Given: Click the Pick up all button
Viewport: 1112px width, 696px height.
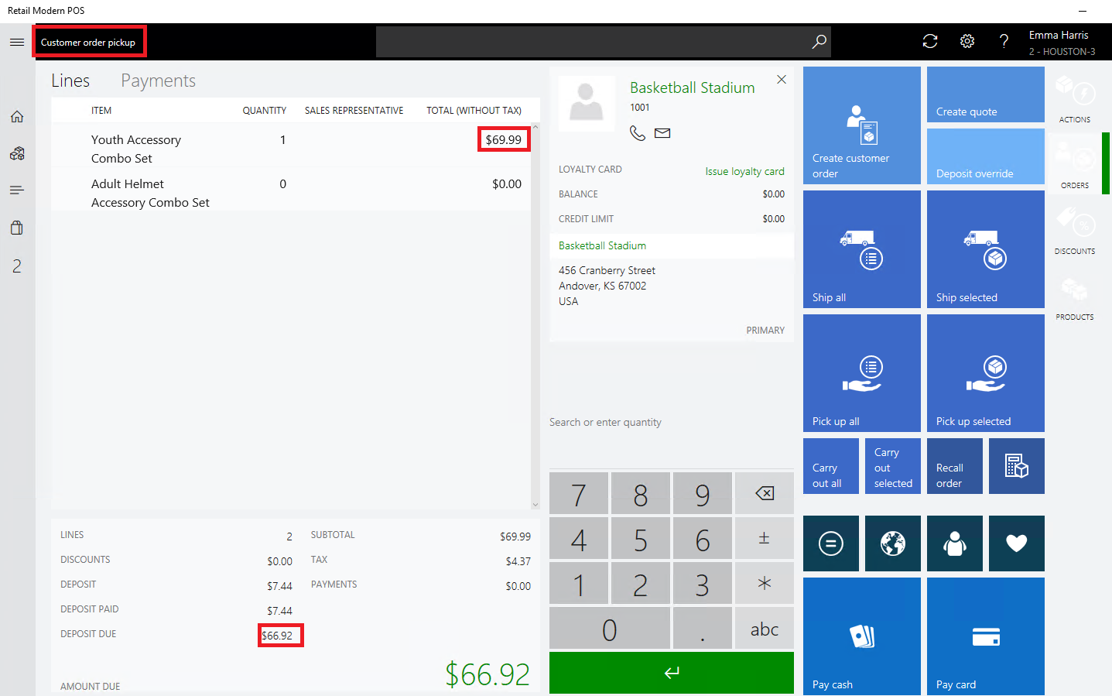Looking at the screenshot, I should [x=861, y=373].
